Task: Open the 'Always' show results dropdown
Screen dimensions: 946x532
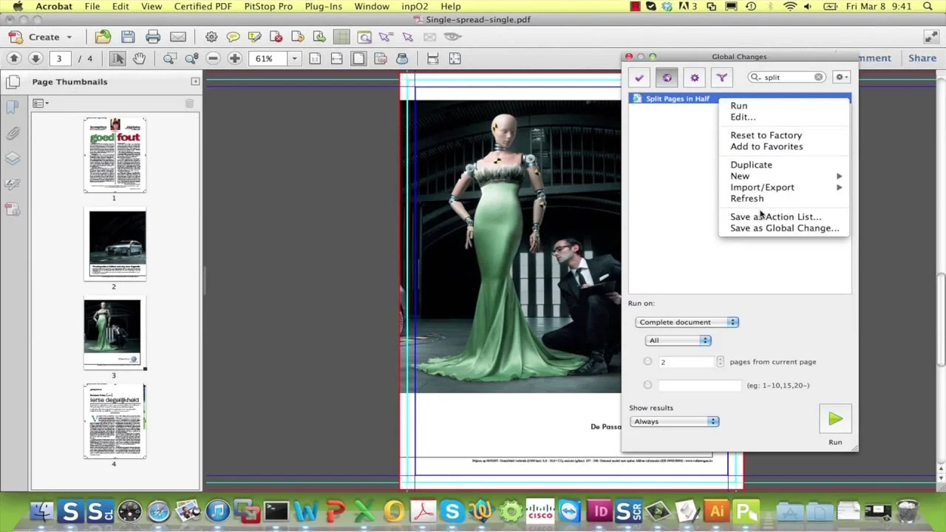Action: (674, 421)
